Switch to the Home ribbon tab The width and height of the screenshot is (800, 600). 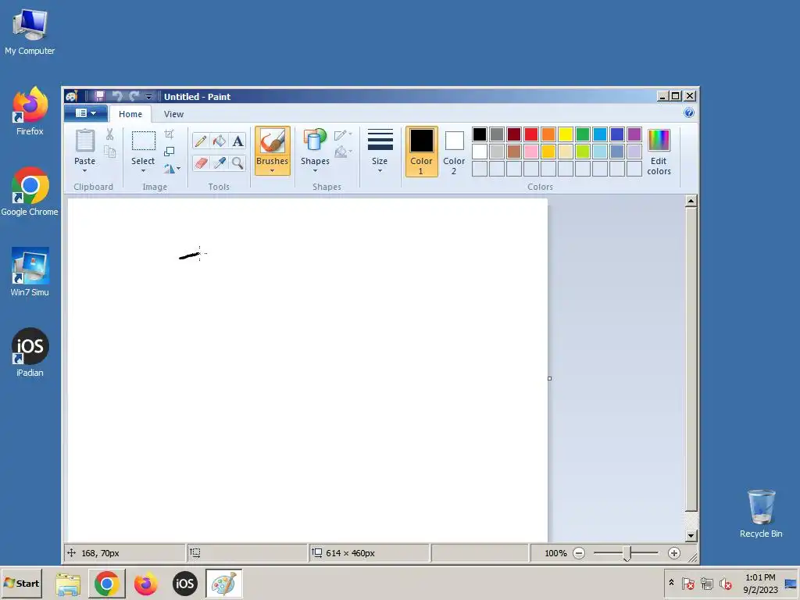[x=130, y=114]
